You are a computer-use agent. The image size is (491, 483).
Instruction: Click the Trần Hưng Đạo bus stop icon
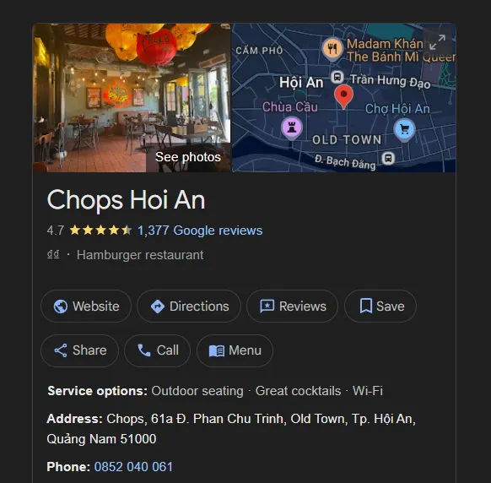pos(337,77)
